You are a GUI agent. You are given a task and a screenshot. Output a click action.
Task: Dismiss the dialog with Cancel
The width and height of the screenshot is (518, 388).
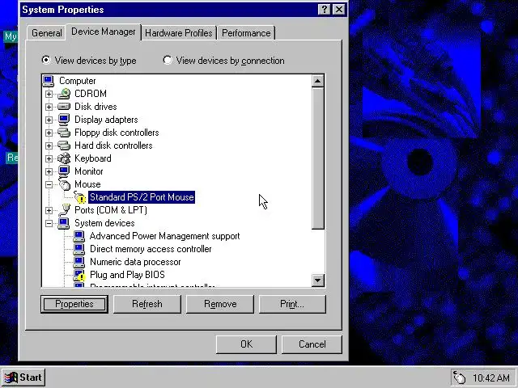[312, 344]
